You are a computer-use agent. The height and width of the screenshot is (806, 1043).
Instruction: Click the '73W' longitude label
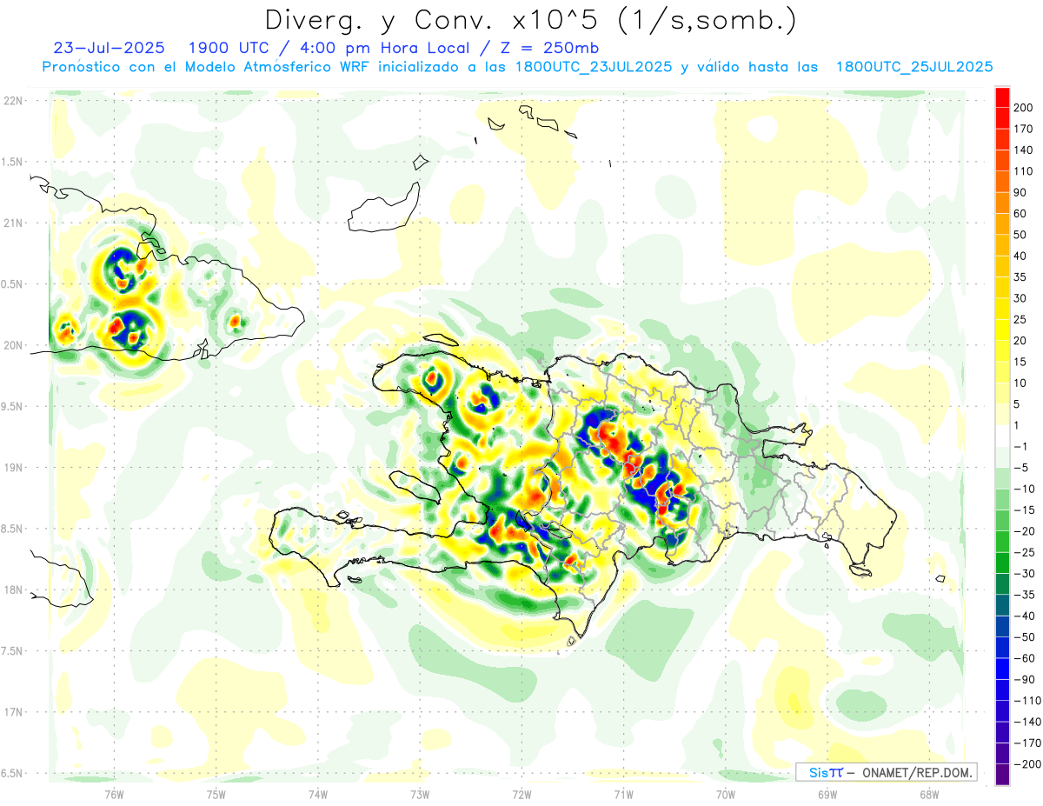click(x=420, y=794)
